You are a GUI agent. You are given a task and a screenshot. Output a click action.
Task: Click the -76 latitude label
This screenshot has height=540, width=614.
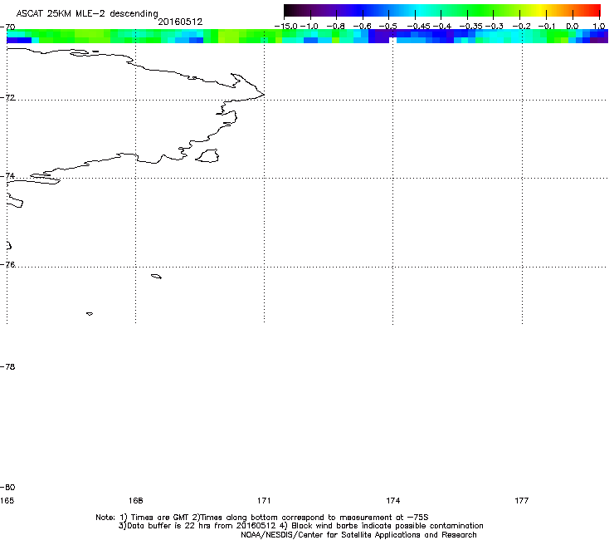[7, 265]
